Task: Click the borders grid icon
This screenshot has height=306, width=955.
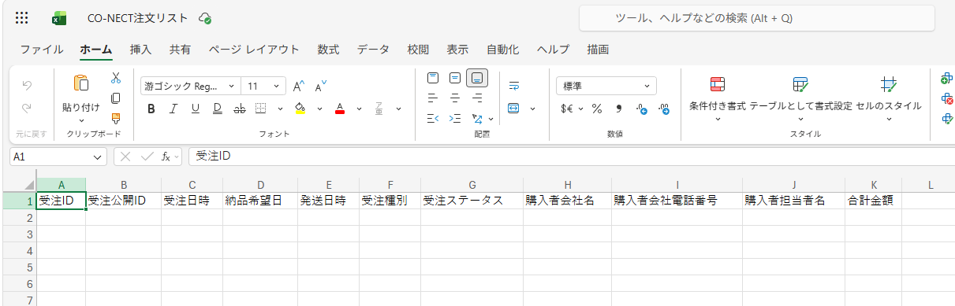Action: tap(260, 109)
